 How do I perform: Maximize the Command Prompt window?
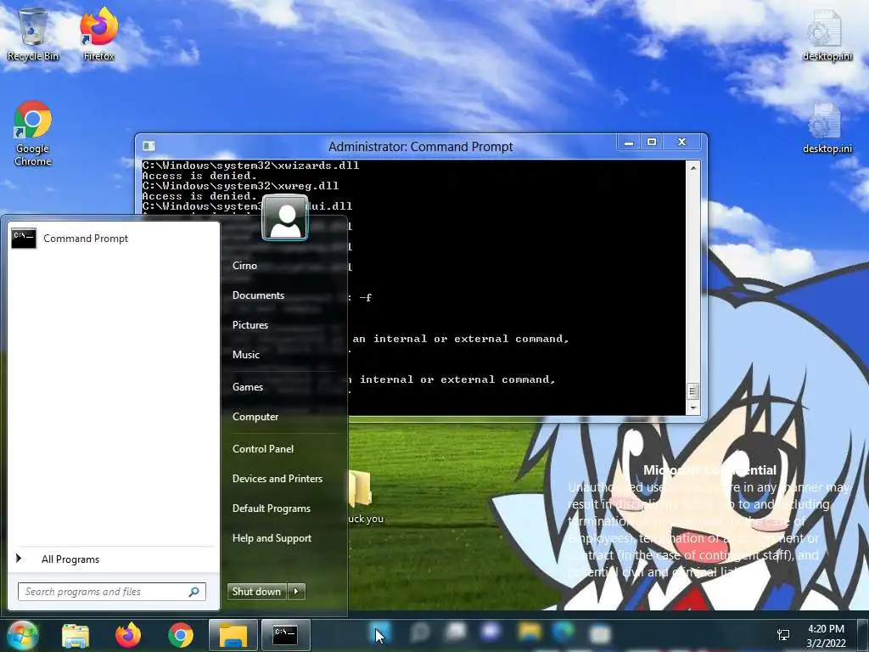(652, 143)
